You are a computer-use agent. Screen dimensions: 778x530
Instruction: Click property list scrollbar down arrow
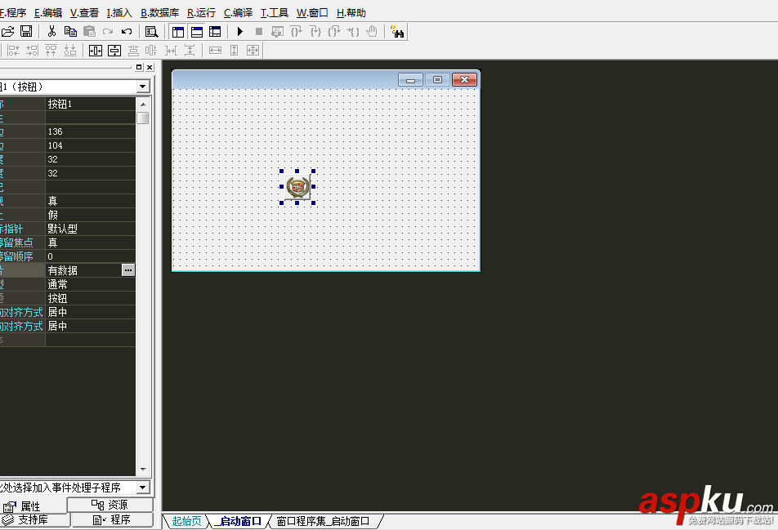tap(143, 469)
